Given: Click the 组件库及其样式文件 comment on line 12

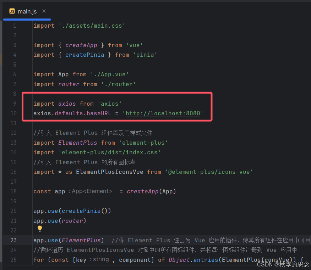Looking at the screenshot, I should tap(127, 133).
